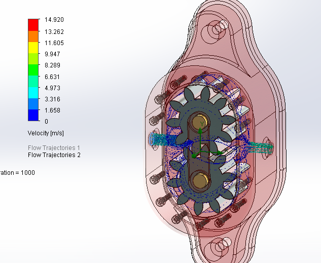Click the red swatch in velocity legend
Image resolution: width=321 pixels, height=263 pixels.
point(33,25)
